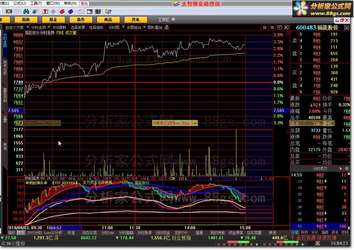The width and height of the screenshot is (354, 250).
Task: Click the 成交量 legend label
Action: pyautogui.click(x=71, y=33)
